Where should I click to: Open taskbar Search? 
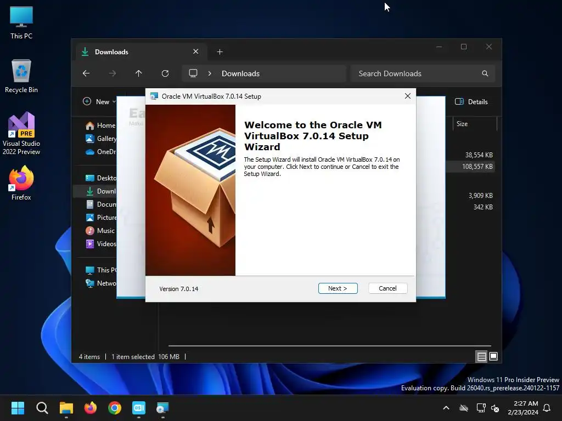(42, 408)
